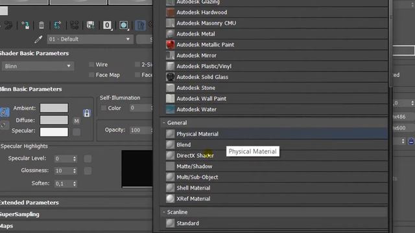
Task: Open the Material ID Channel flyout
Action: point(107,25)
